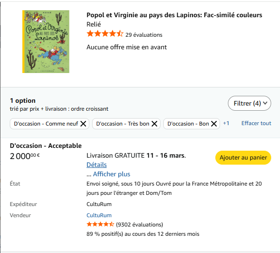Click the "Effacer tout" link

tap(256, 123)
